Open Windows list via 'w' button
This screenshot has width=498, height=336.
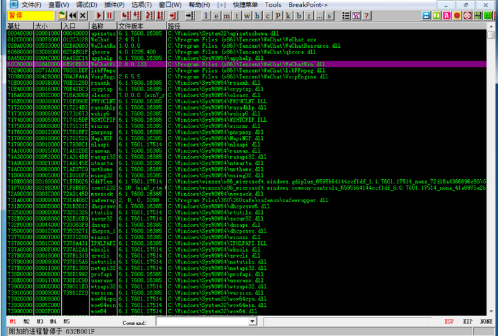click(247, 15)
